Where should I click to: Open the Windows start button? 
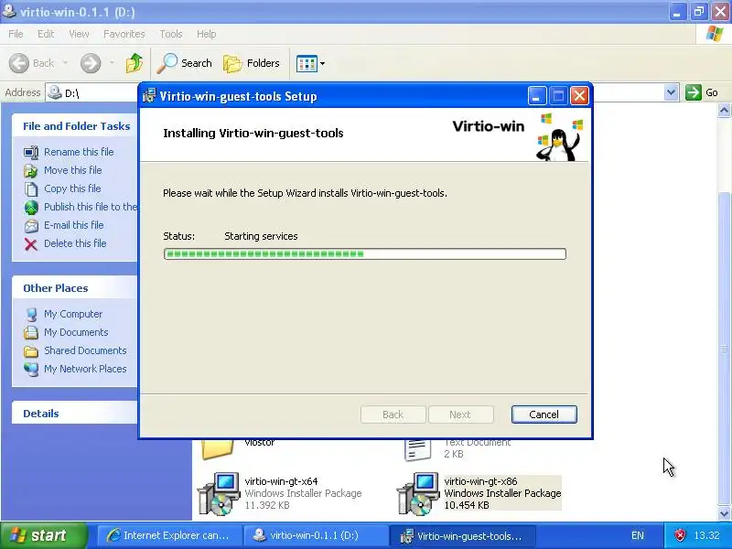point(44,535)
